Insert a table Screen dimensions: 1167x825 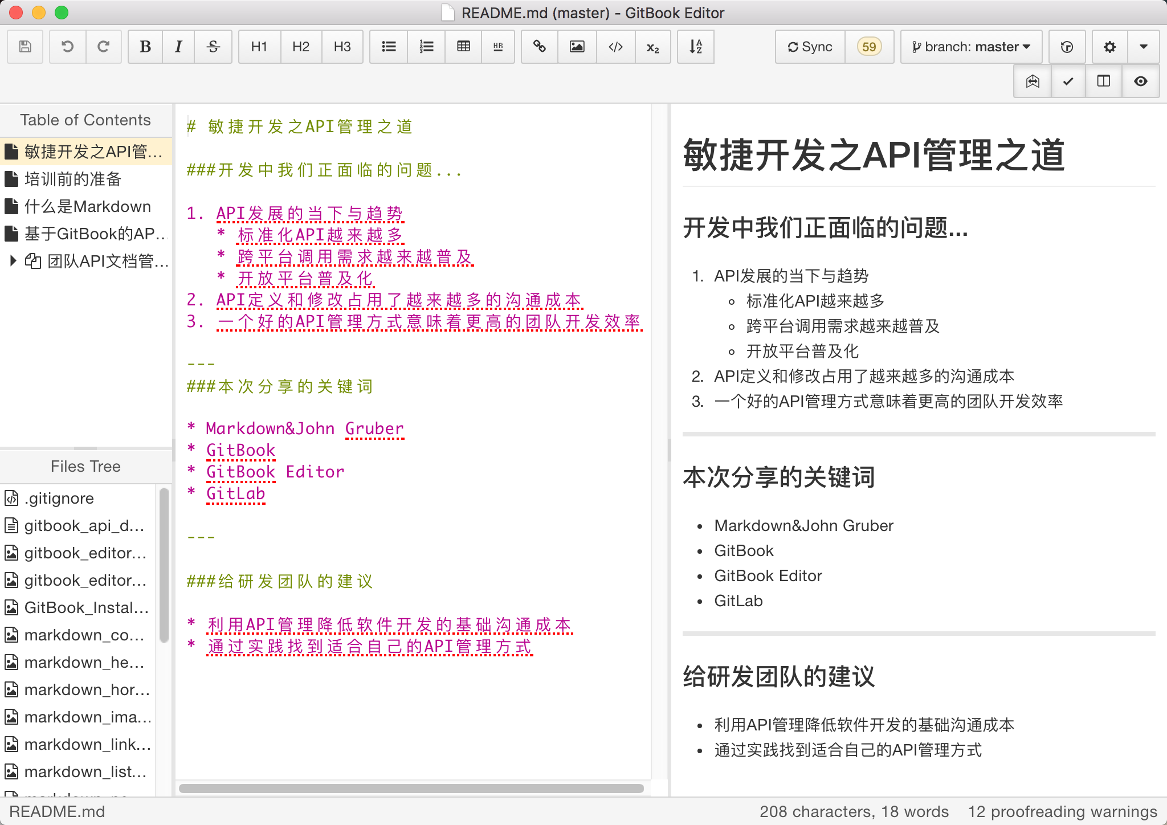click(464, 47)
